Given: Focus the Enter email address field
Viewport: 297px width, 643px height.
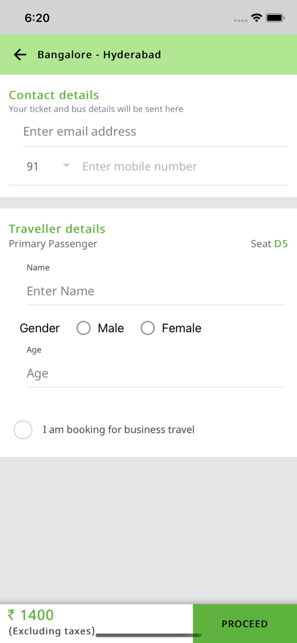Looking at the screenshot, I should click(156, 132).
